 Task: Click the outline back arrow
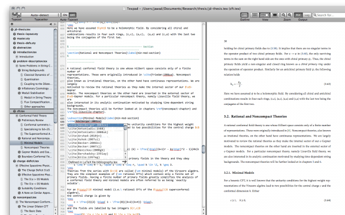51,24
